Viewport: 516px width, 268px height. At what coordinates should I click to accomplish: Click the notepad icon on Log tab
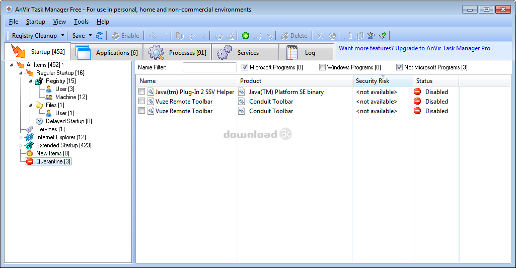click(x=292, y=52)
